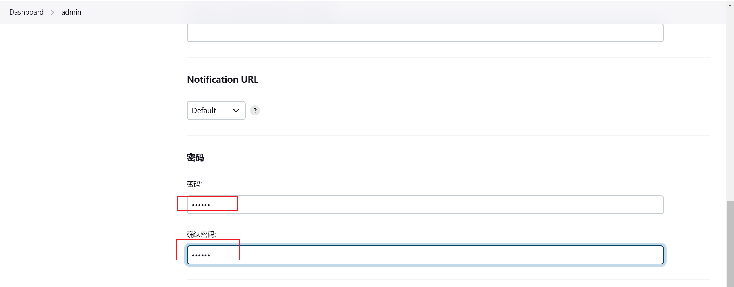Click the scrollbar up arrow

(x=730, y=5)
